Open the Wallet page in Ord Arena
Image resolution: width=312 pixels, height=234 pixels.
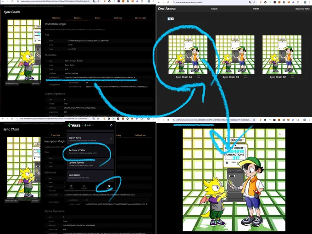256,9
